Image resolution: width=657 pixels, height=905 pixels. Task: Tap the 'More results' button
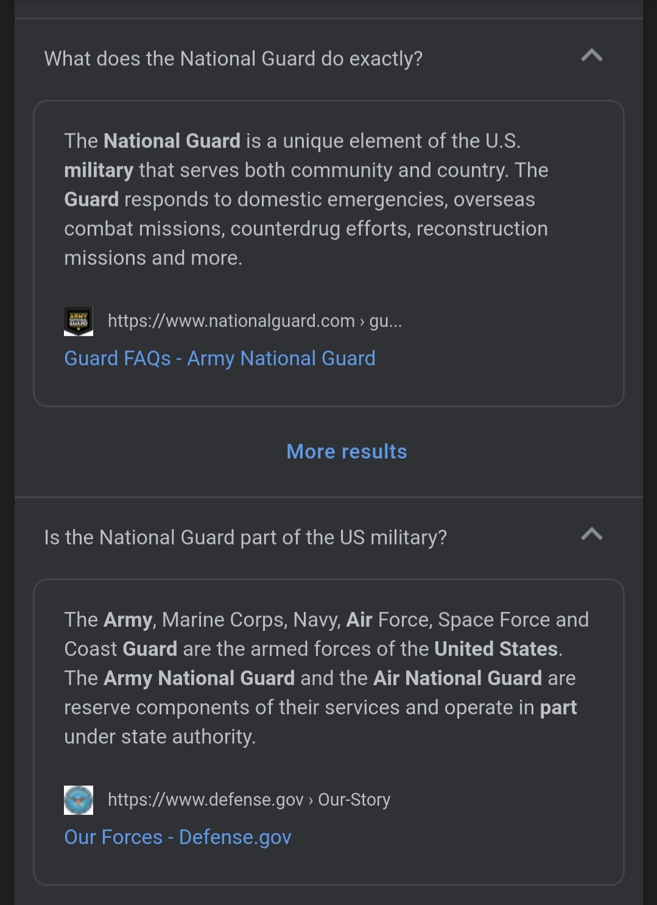click(346, 451)
